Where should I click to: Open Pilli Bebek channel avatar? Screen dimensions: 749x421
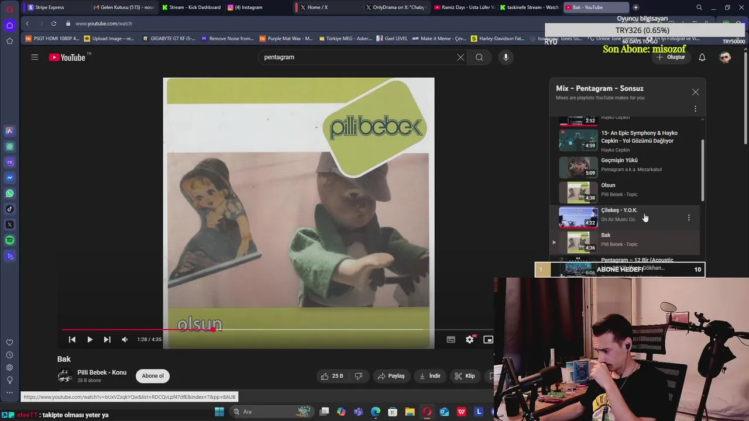point(65,376)
